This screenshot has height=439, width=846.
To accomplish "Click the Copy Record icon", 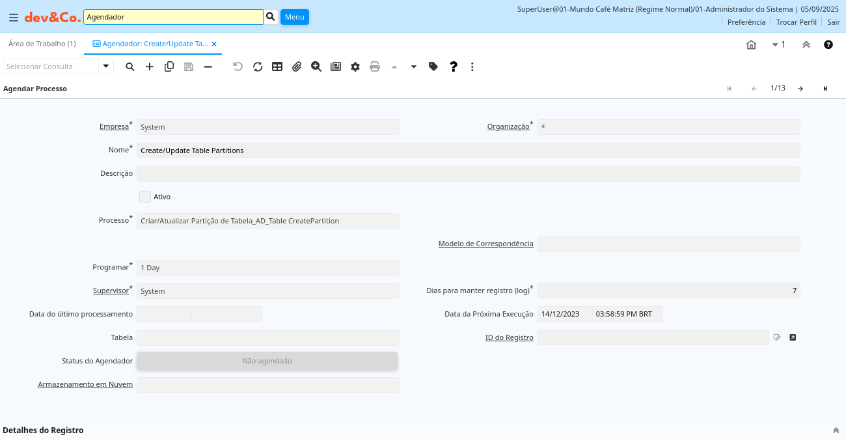I will [x=169, y=66].
